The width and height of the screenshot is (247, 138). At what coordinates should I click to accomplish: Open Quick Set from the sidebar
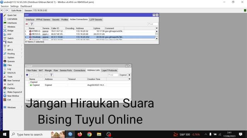point(12,15)
